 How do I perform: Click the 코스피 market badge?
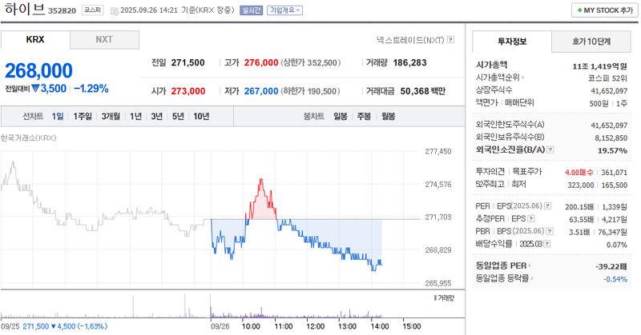tap(92, 10)
